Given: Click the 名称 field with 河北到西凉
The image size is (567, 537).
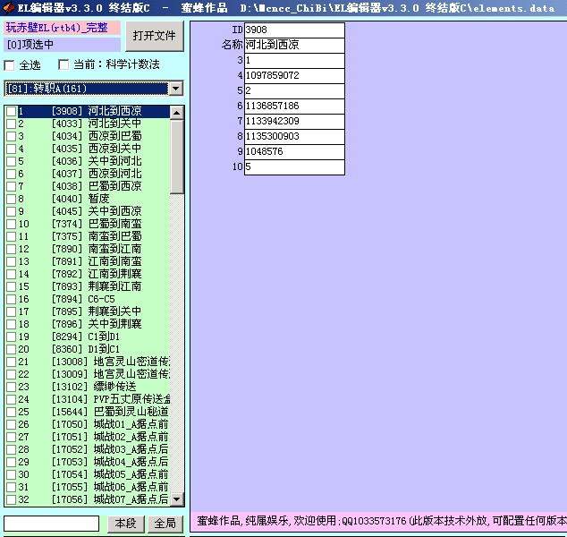Looking at the screenshot, I should 294,45.
